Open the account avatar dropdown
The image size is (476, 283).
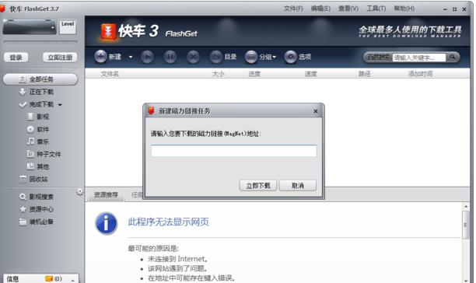(x=53, y=28)
